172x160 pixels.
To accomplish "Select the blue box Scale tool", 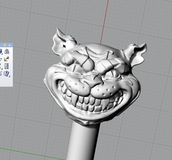I will pyautogui.click(x=1, y=51).
